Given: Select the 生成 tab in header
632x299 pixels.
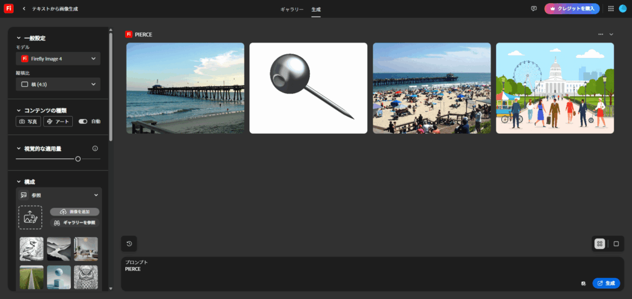Looking at the screenshot, I should [316, 9].
